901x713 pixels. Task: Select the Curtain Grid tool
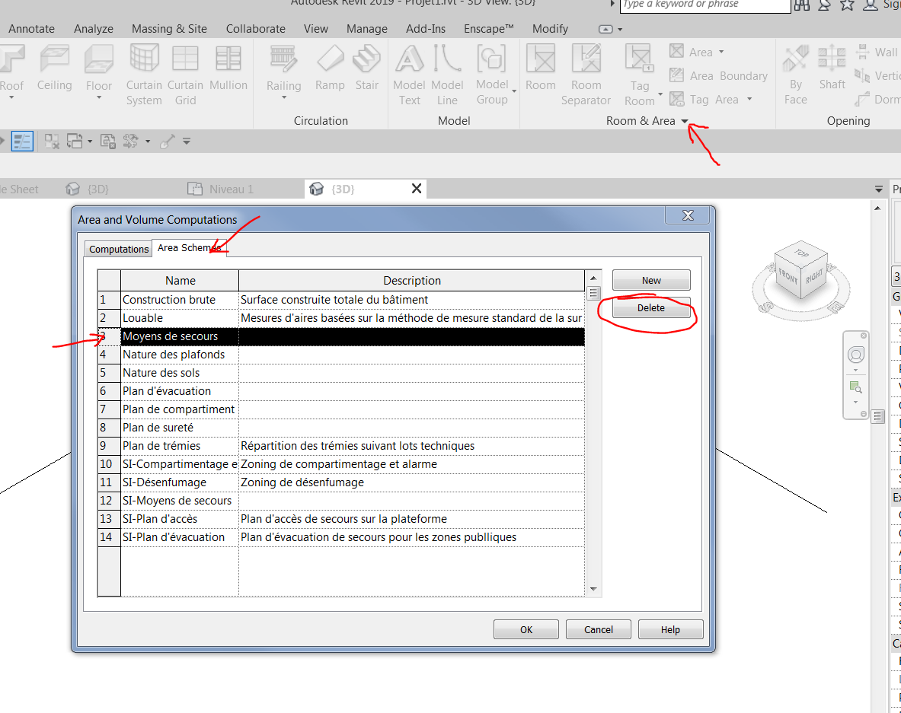pyautogui.click(x=185, y=75)
